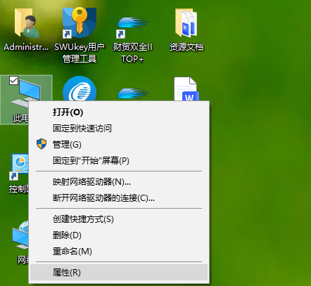Uncheck the 此电脑 icon selection checkbox
The width and height of the screenshot is (311, 286).
pos(13,80)
